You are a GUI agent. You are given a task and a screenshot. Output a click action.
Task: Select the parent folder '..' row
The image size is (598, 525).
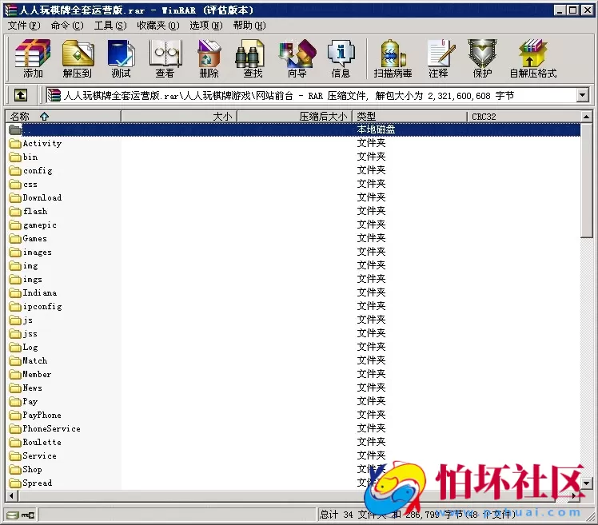293,129
